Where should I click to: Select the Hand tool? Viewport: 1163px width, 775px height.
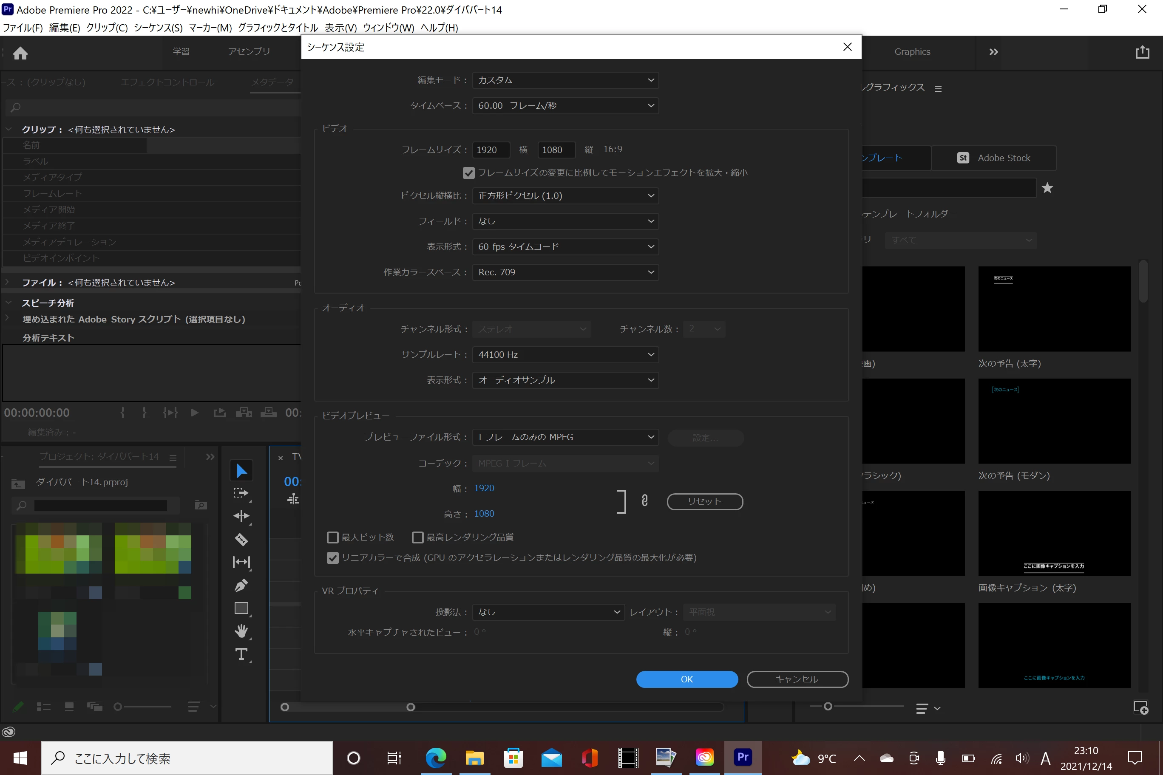241,631
